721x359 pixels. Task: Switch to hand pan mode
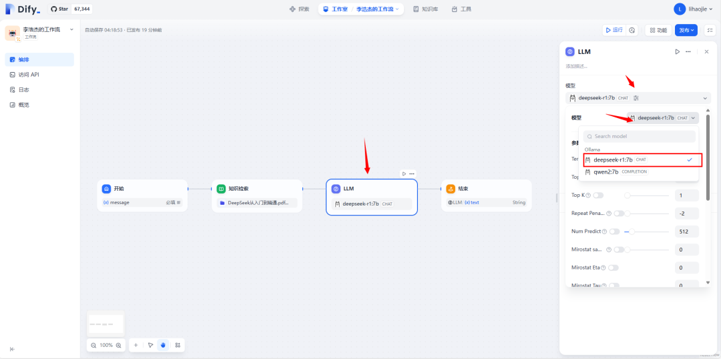[163, 345]
